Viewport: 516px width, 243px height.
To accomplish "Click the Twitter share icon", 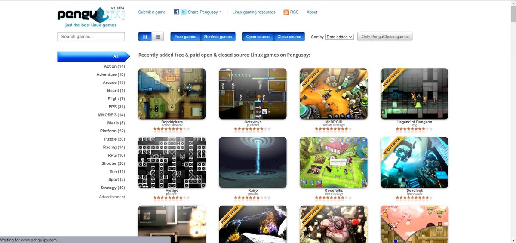I will point(184,12).
